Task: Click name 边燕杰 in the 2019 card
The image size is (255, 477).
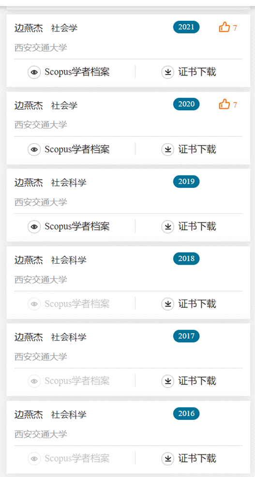Action: [29, 183]
